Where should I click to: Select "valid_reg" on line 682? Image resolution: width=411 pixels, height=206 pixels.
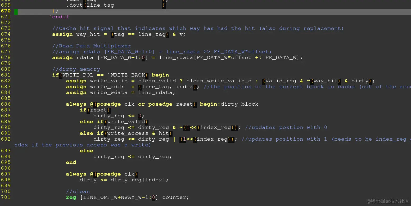pyautogui.click(x=281, y=81)
